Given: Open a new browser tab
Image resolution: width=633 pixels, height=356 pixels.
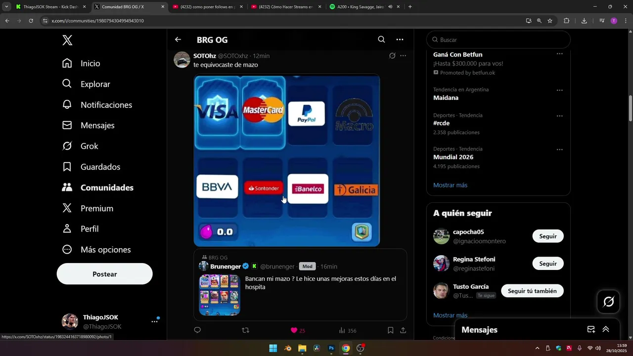Looking at the screenshot, I should point(410,7).
